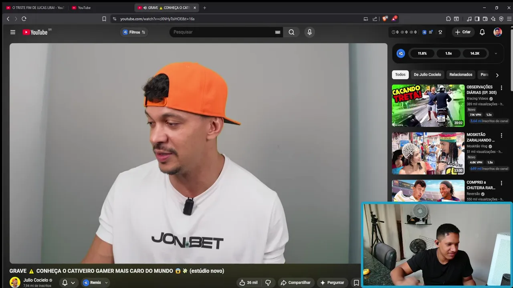Select the De Julio Cocielo chip
This screenshot has width=513, height=288.
tap(427, 74)
